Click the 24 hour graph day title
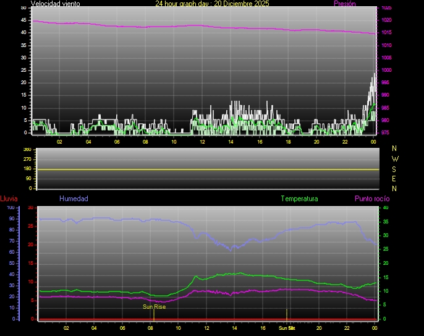 click(212, 4)
